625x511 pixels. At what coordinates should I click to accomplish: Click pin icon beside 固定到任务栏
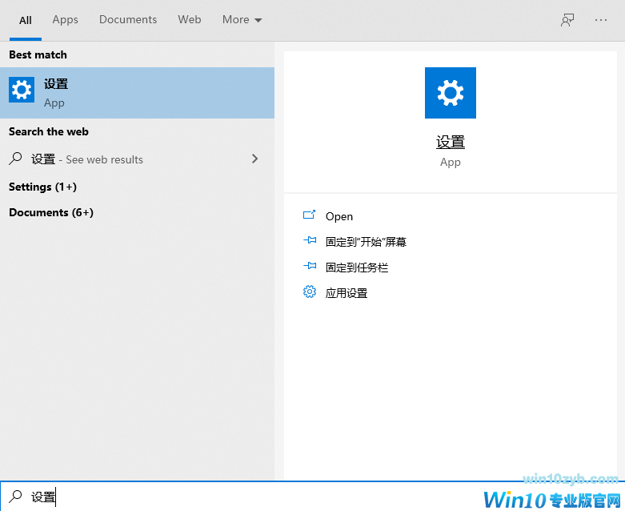coord(310,266)
